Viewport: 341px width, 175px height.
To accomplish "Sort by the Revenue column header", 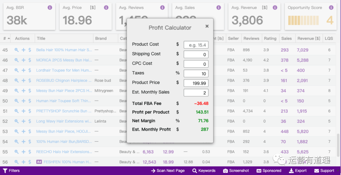I will (x=309, y=38).
